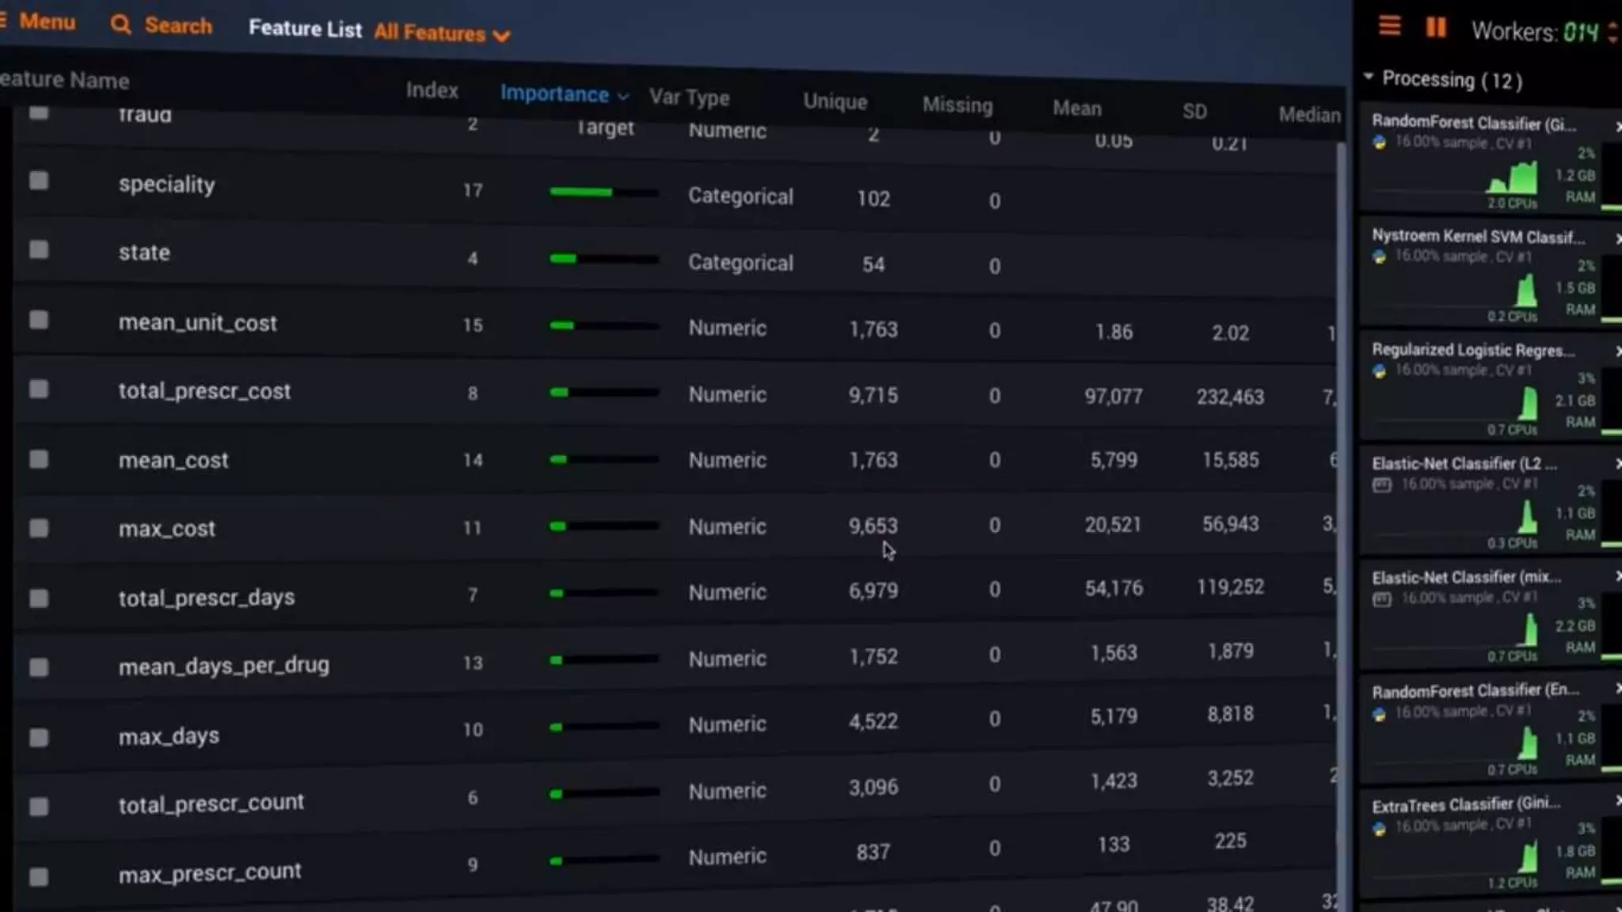Tick the state feature checkbox

coord(38,250)
